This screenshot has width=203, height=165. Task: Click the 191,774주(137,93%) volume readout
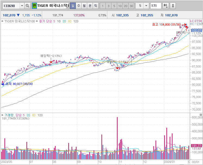click(x=15, y=118)
